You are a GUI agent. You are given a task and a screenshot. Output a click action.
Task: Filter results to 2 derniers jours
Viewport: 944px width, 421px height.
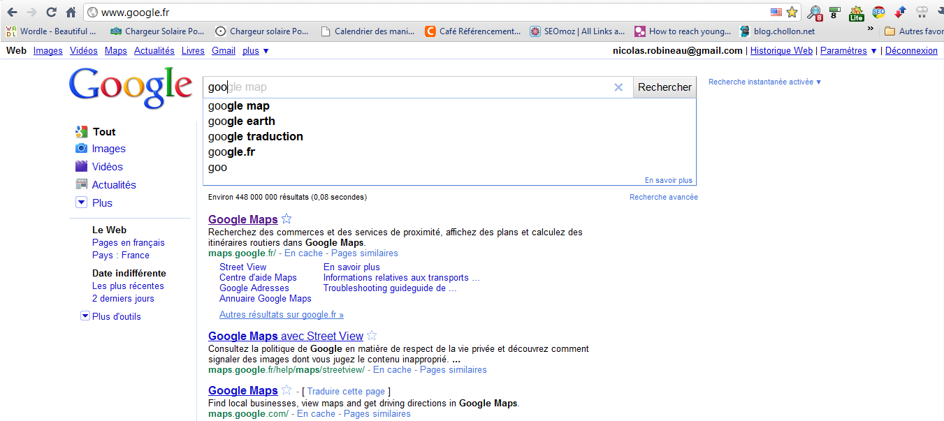pyautogui.click(x=123, y=299)
